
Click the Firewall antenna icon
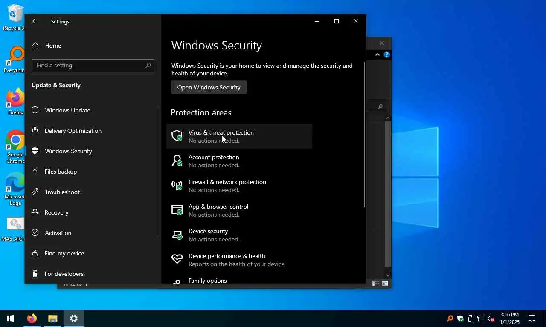click(177, 185)
